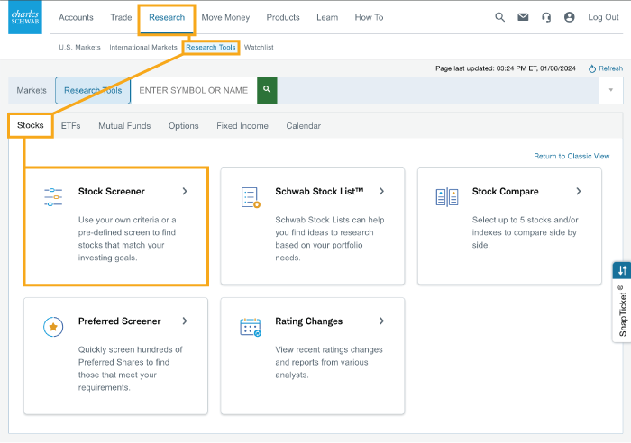Select the Stocks tab
Viewport: 631px width, 443px height.
[30, 125]
